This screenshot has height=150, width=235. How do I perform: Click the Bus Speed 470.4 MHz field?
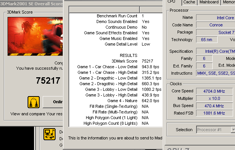(215, 106)
